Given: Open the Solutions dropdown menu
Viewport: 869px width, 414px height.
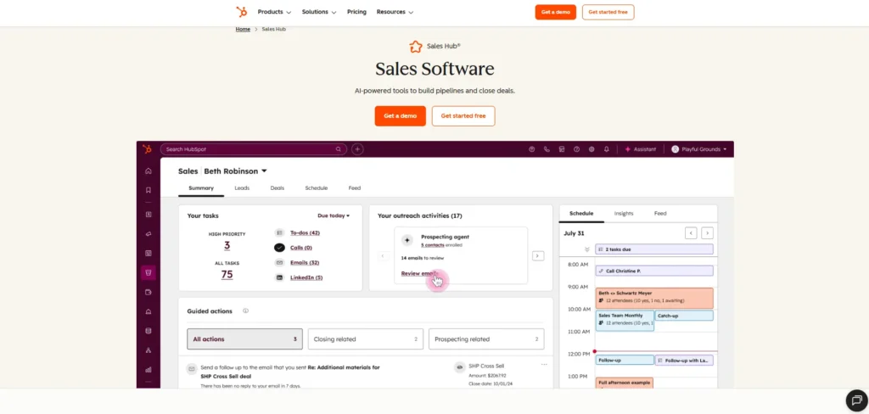Looking at the screenshot, I should point(319,12).
